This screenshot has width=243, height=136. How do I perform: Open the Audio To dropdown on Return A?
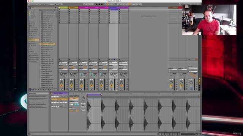[x=173, y=70]
